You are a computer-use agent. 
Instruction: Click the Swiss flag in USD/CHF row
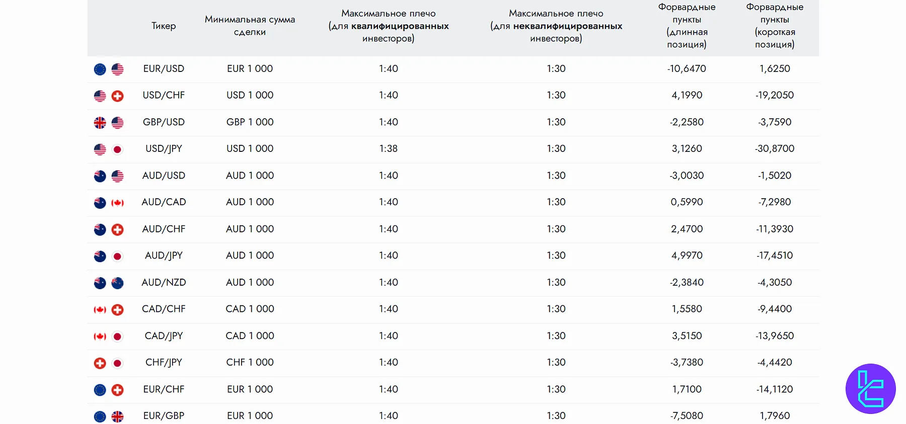point(117,96)
